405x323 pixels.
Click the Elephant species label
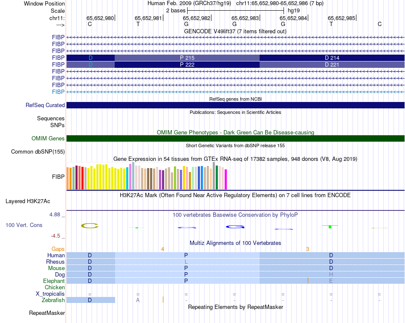click(54, 281)
